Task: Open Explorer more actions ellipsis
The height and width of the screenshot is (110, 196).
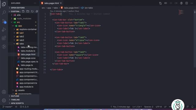Action: click(35, 3)
